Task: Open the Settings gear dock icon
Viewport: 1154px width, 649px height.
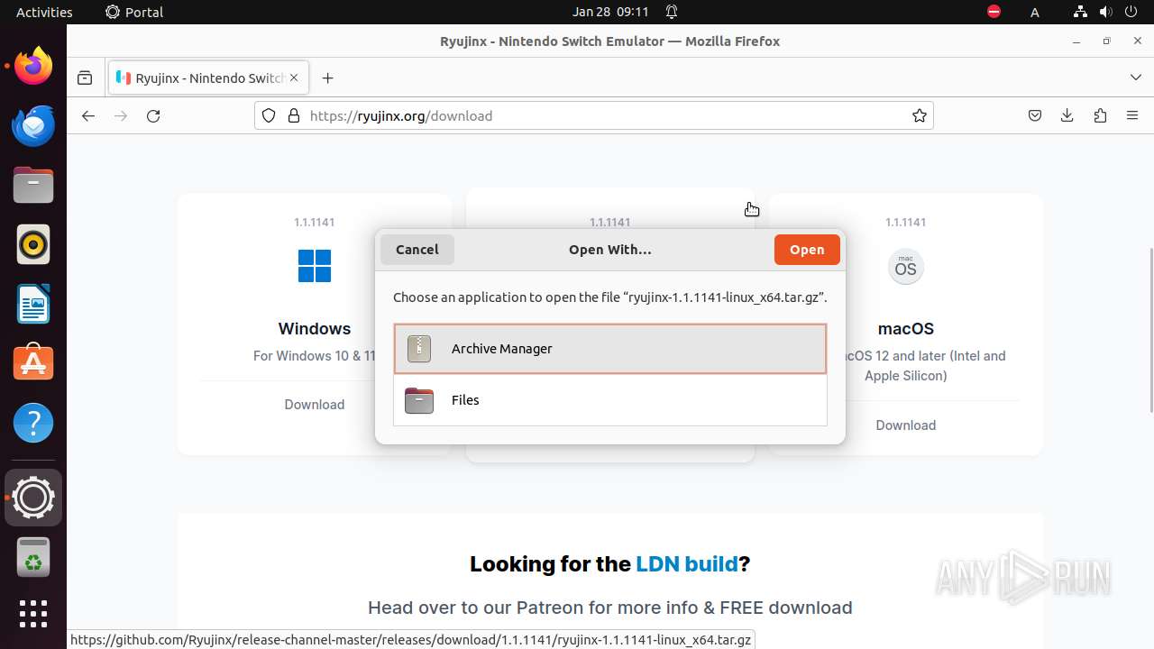Action: tap(33, 498)
